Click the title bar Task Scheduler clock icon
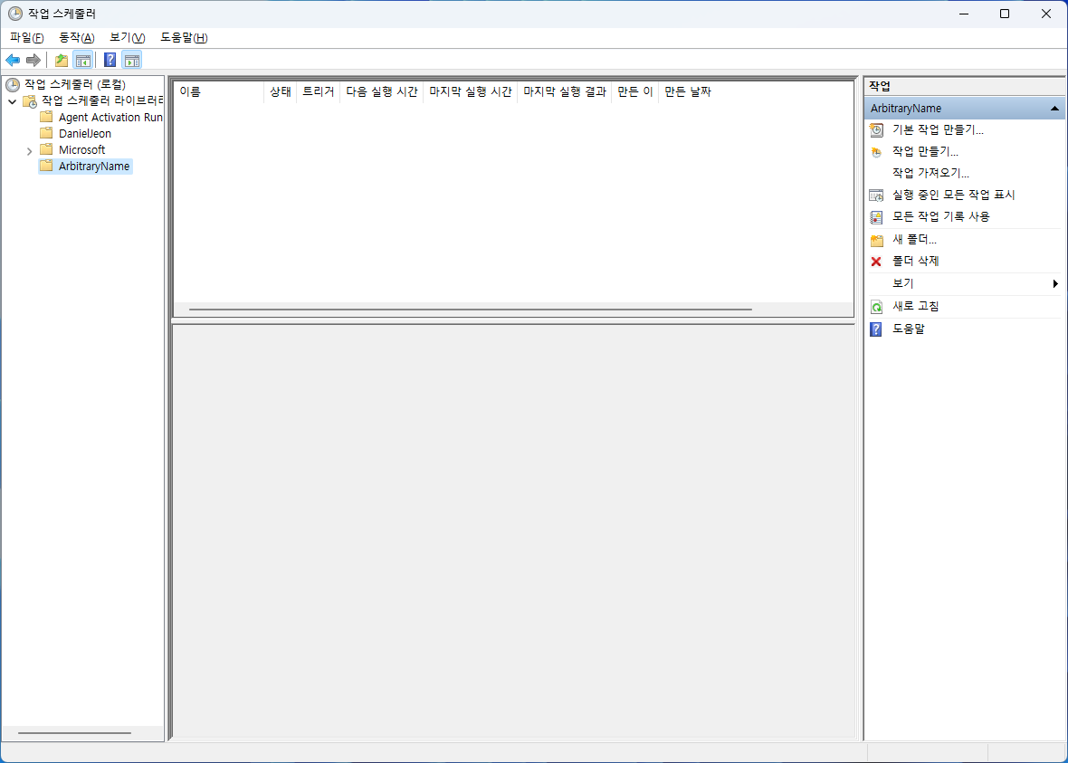Image resolution: width=1068 pixels, height=763 pixels. (x=15, y=13)
